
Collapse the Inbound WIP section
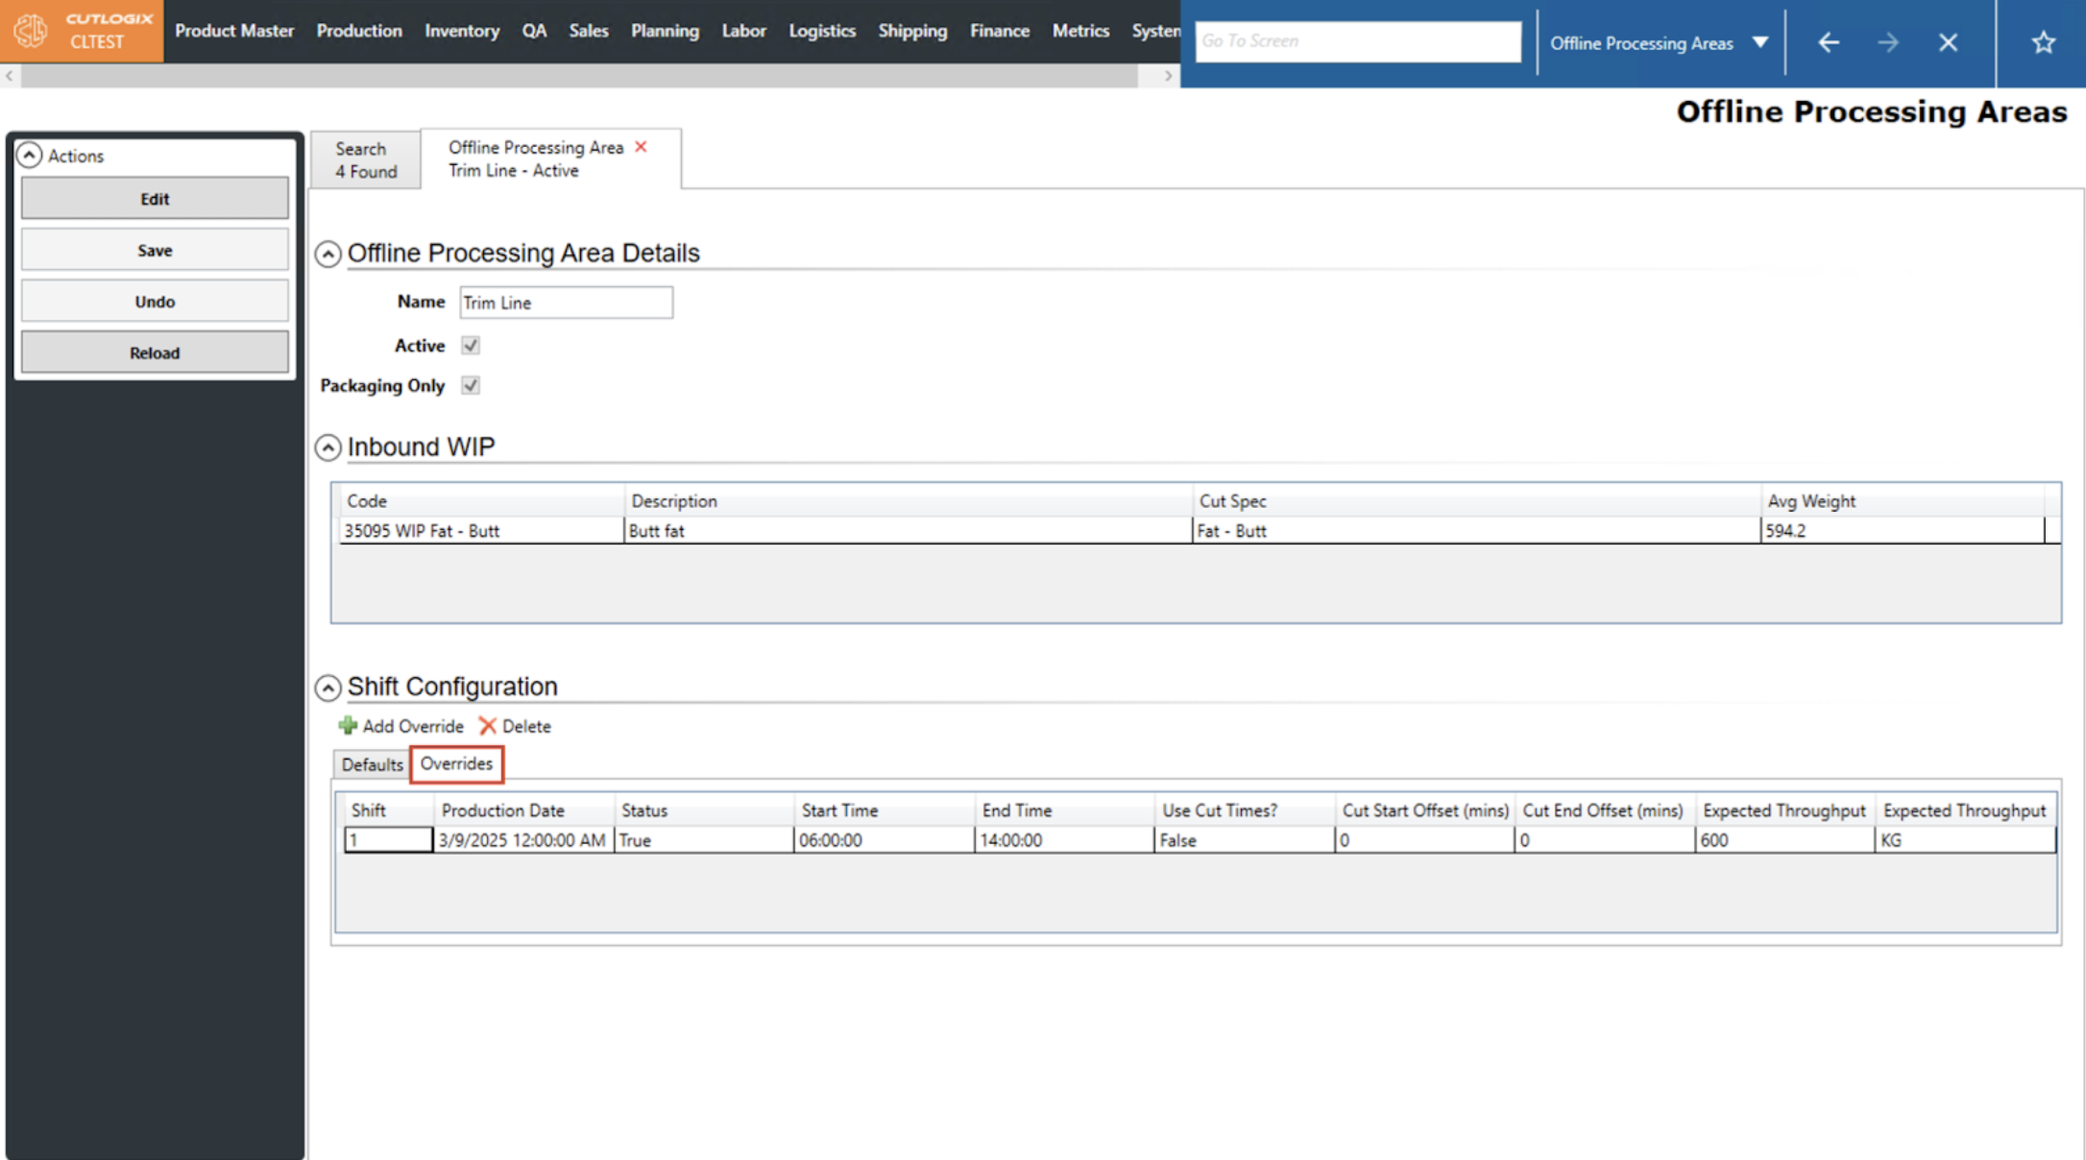pyautogui.click(x=328, y=447)
